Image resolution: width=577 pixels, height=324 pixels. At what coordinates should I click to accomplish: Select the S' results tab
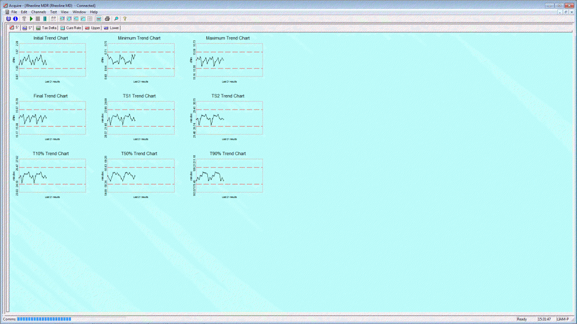(x=16, y=27)
